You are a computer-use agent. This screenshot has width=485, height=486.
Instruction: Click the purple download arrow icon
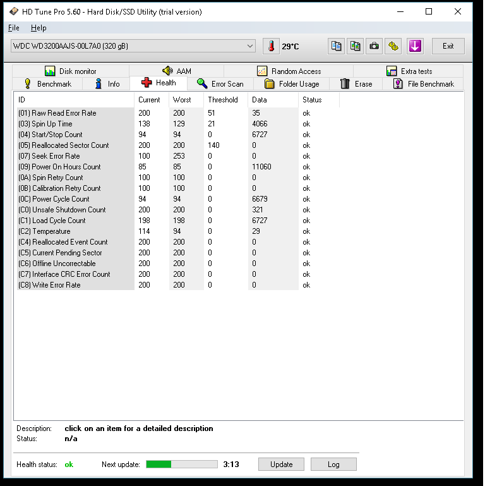[x=415, y=46]
